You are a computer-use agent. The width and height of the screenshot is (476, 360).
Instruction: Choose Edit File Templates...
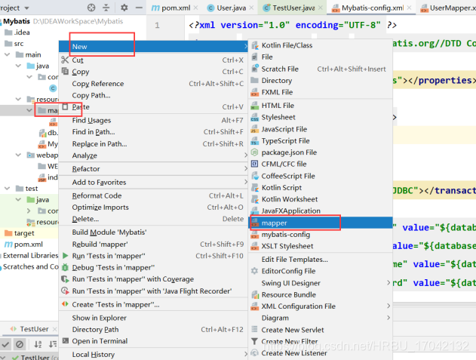(x=321, y=260)
